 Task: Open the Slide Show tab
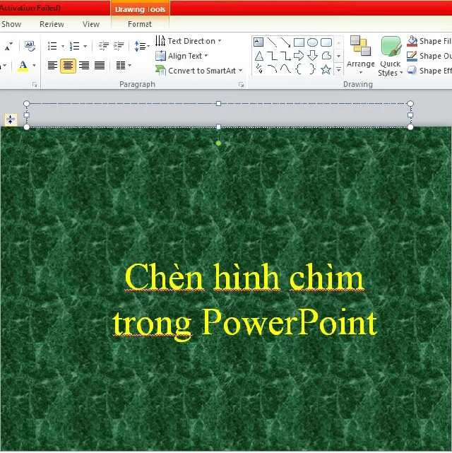pos(11,24)
